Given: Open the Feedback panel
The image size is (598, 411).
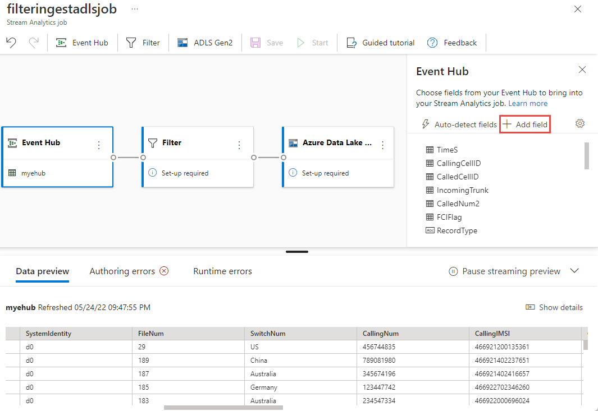Looking at the screenshot, I should pos(452,43).
